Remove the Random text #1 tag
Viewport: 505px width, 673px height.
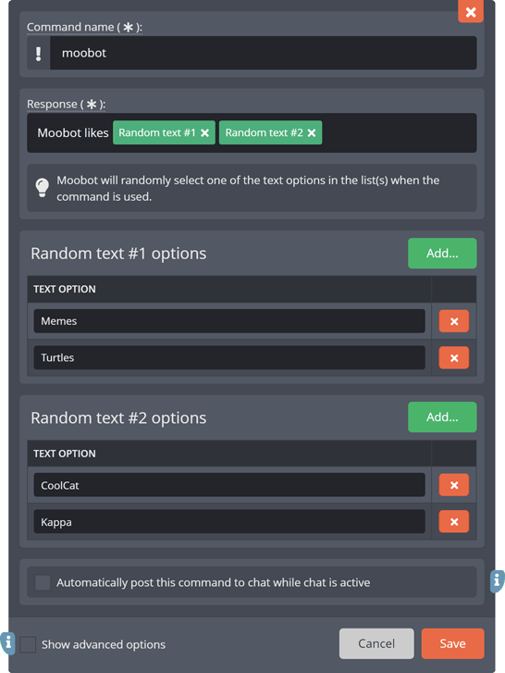205,133
